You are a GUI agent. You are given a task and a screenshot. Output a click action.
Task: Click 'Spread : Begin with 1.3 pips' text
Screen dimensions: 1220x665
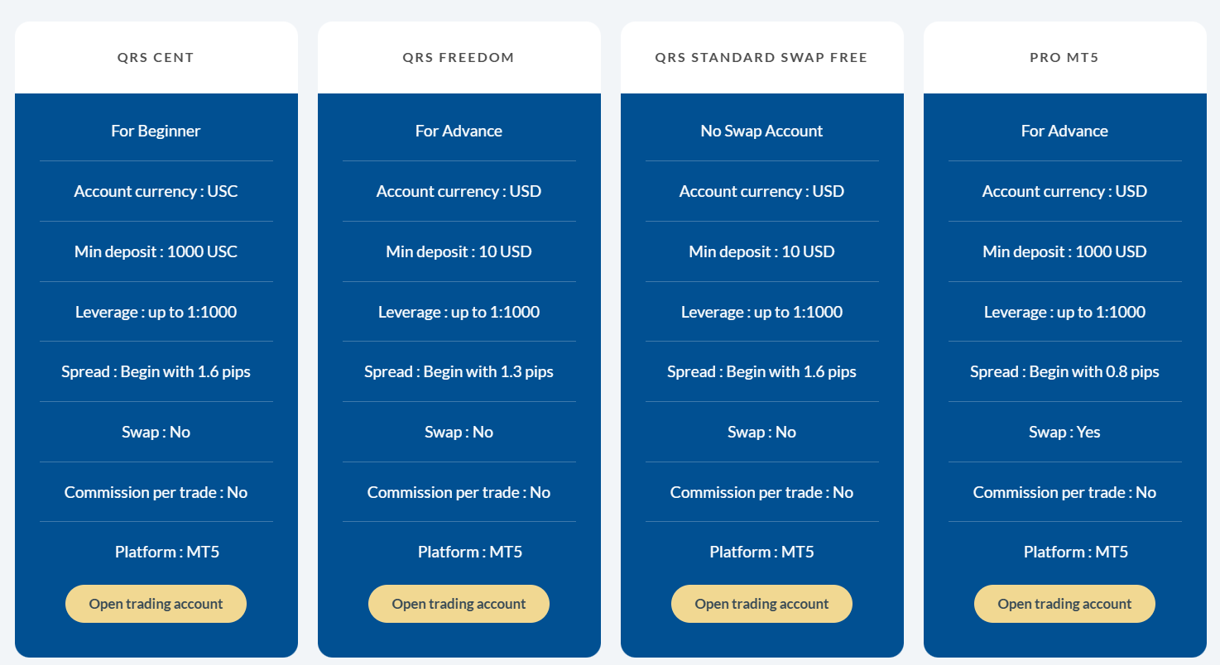tap(459, 371)
